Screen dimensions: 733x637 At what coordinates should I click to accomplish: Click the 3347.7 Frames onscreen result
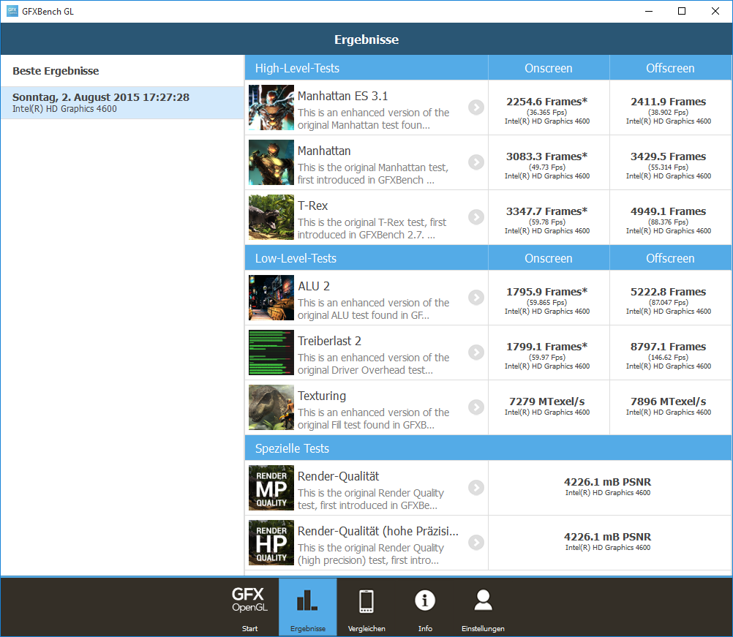[x=547, y=211]
